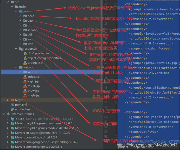Click fold marker at editor line 51
180x150 pixels.
[116, 102]
